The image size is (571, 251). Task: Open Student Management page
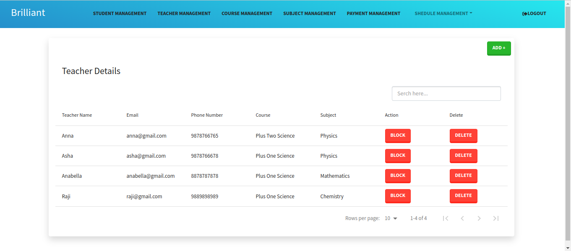(120, 13)
